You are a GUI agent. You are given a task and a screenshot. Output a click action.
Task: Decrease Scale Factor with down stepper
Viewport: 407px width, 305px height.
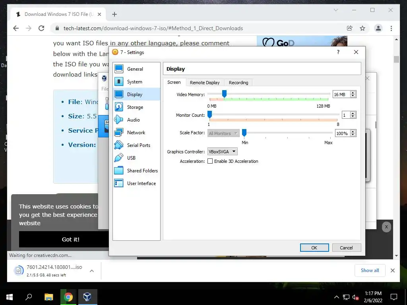353,135
